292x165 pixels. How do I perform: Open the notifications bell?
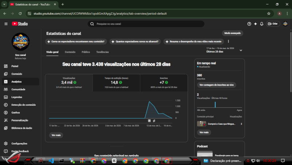(262, 24)
